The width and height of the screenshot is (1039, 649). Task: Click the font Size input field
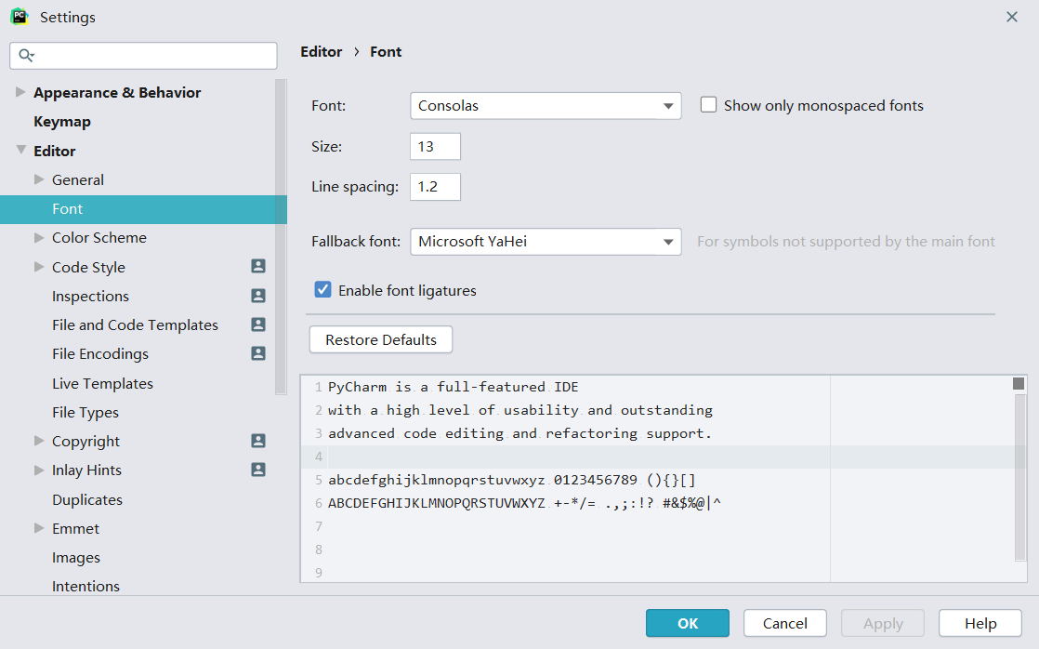[435, 147]
